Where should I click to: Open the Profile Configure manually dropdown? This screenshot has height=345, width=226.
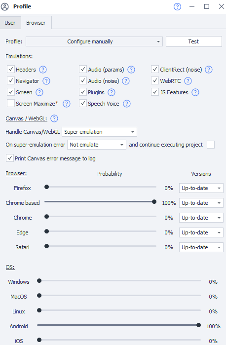coord(94,41)
